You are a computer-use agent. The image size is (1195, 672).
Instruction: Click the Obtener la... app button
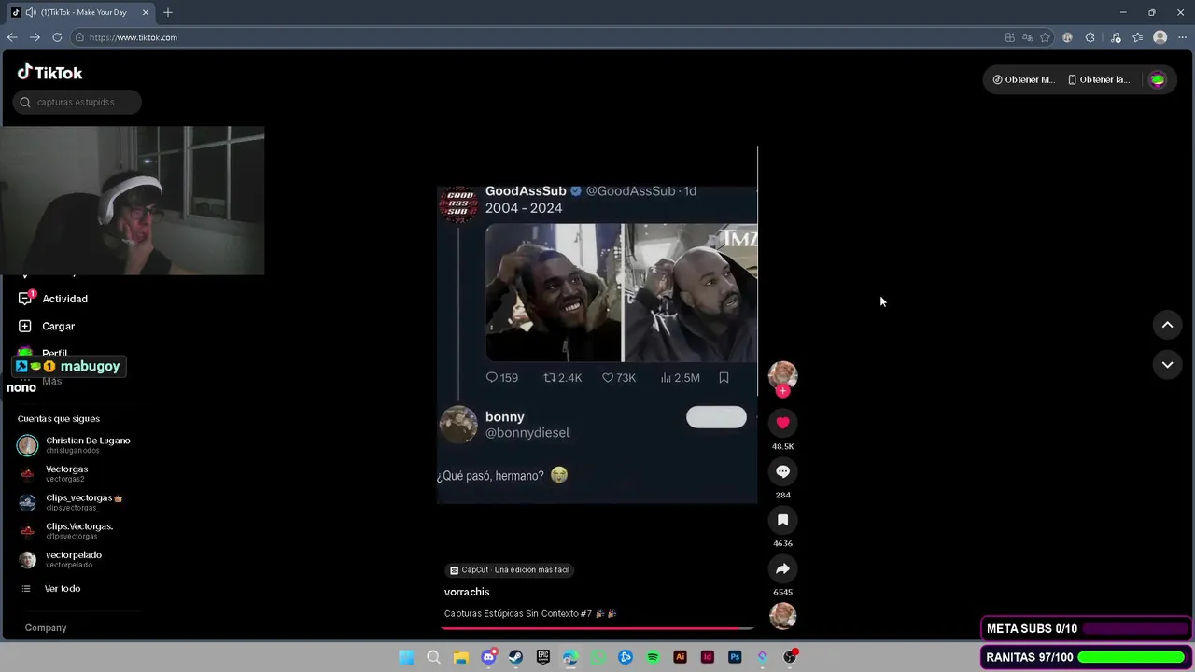1099,79
